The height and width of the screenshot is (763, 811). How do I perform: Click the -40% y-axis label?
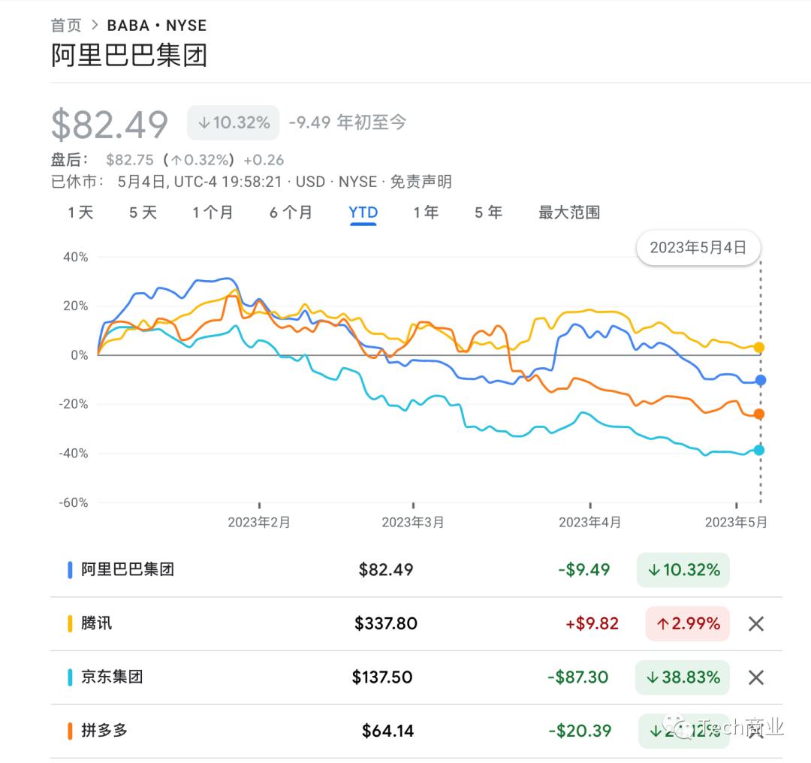coord(74,453)
